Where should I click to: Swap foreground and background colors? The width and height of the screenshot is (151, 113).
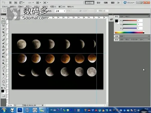click(4, 88)
